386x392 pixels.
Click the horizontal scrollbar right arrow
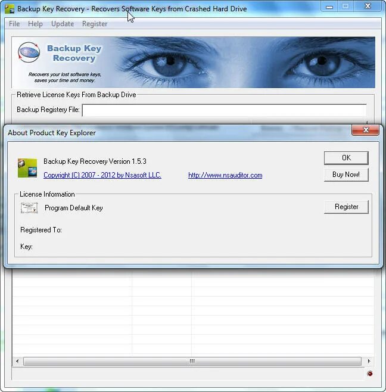tap(369, 361)
